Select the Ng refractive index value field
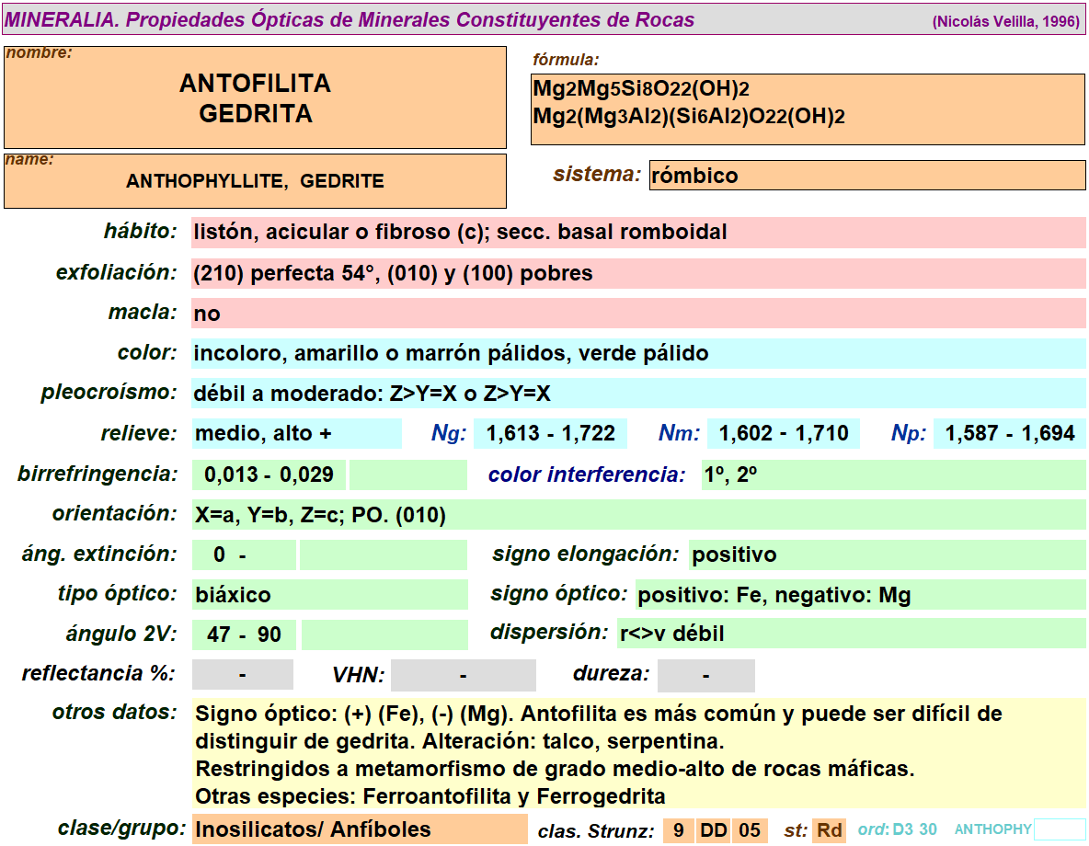Screen dimensions: 1089x846 (x=550, y=433)
